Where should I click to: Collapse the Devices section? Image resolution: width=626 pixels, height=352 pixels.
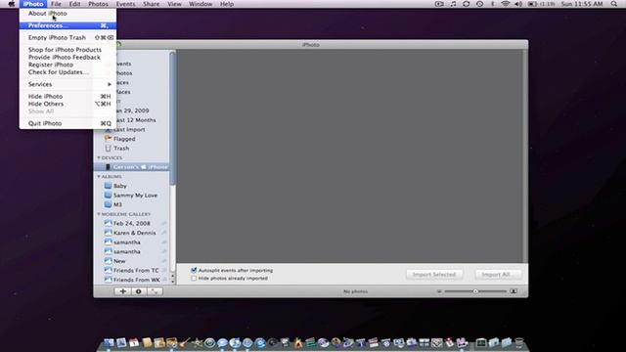[x=99, y=158]
